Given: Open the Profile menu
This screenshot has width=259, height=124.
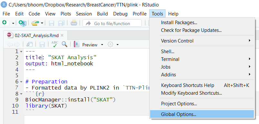Looking at the screenshot, I should [x=139, y=14].
